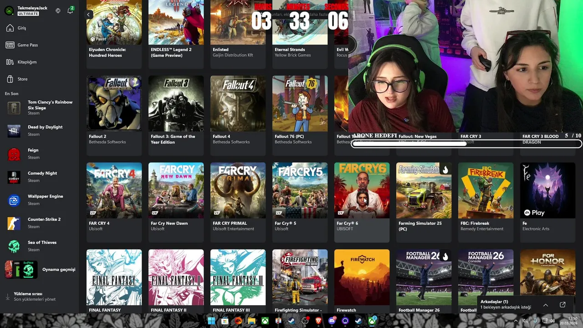The width and height of the screenshot is (583, 328).
Task: Click the Remedy Entertainment publisher text
Action: point(482,229)
